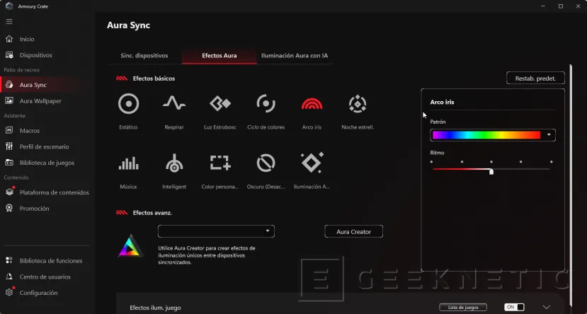Click the Efectos básicos section heading
Screen dimensions: 587x314
click(x=154, y=78)
